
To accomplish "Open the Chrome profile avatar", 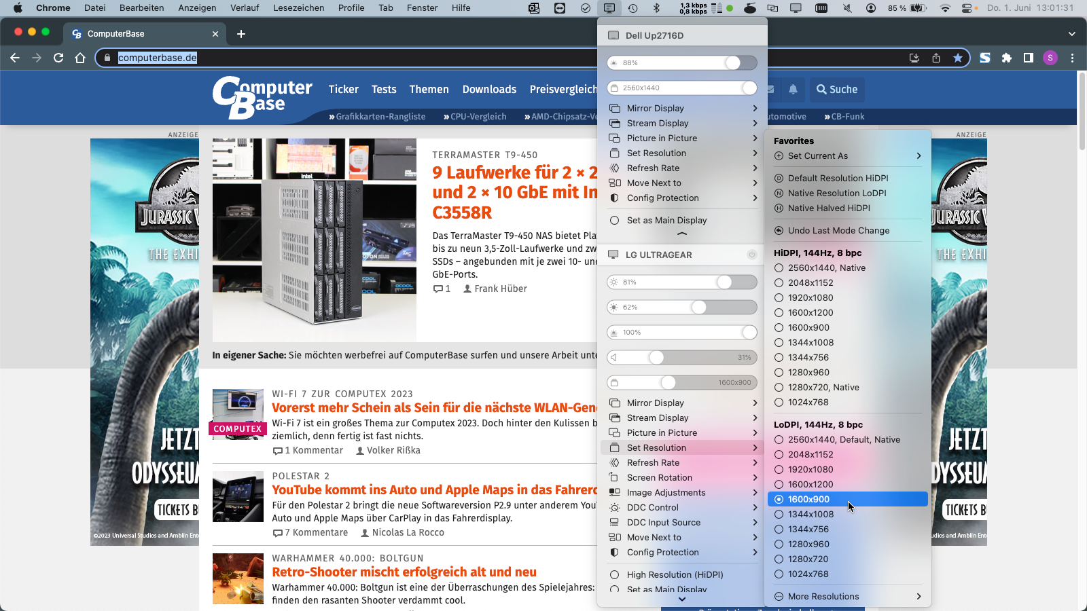I will coord(1050,58).
